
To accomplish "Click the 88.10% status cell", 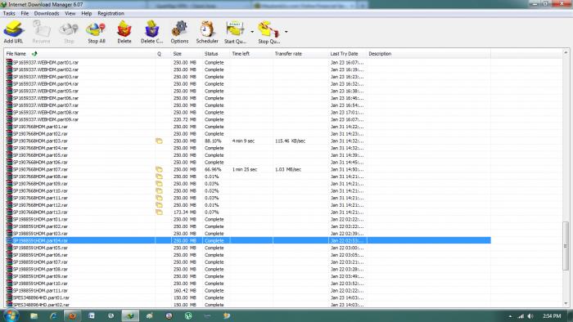I will coord(213,141).
